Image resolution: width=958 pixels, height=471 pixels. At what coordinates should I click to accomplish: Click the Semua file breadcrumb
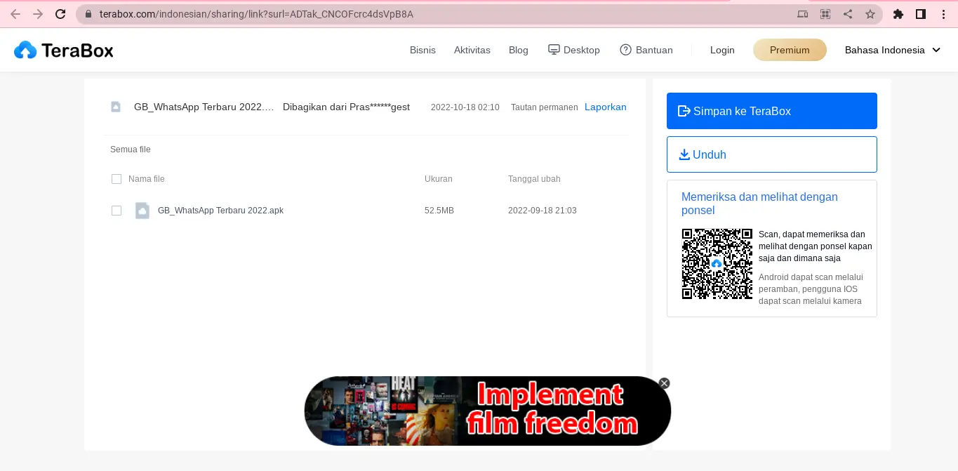(131, 150)
